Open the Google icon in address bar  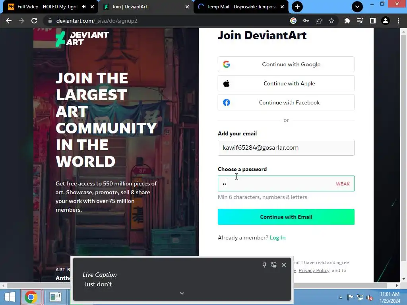(293, 21)
